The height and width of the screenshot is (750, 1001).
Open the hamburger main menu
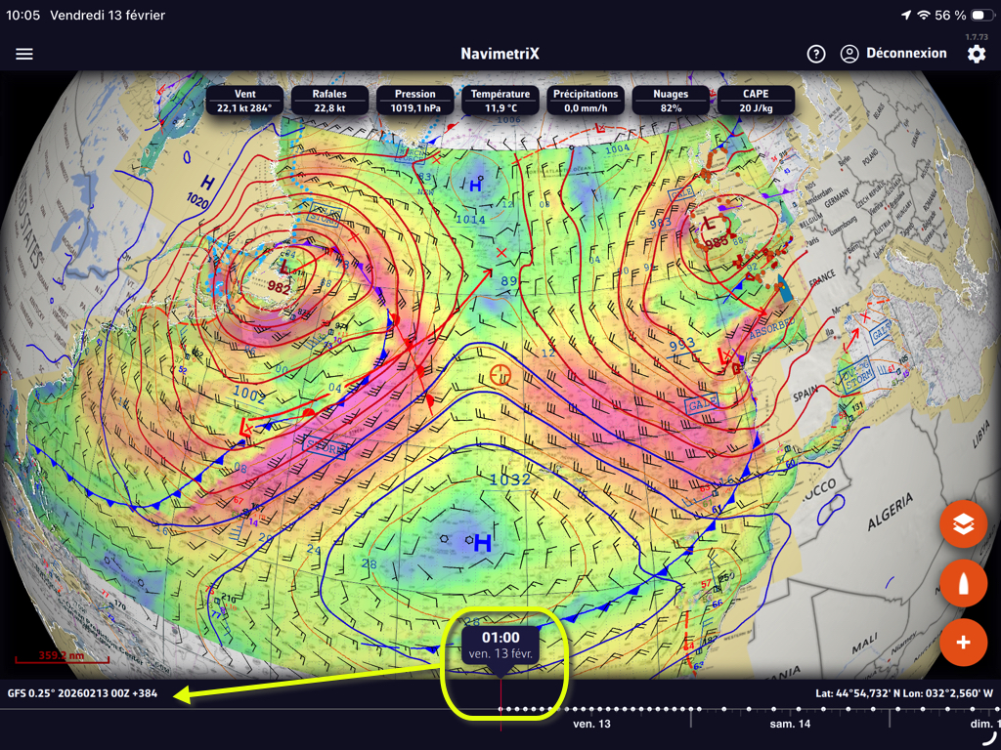(x=24, y=54)
